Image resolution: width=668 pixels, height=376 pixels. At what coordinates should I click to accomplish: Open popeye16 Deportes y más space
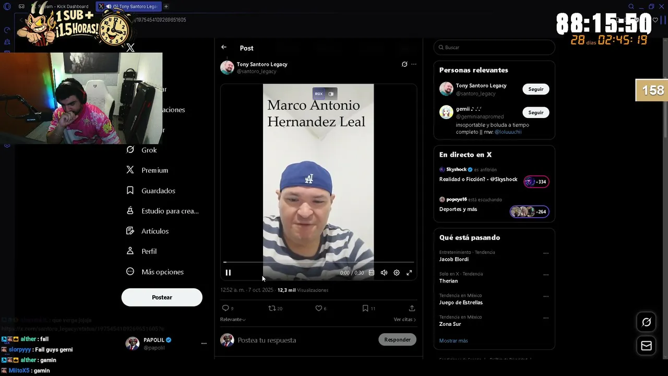(494, 206)
